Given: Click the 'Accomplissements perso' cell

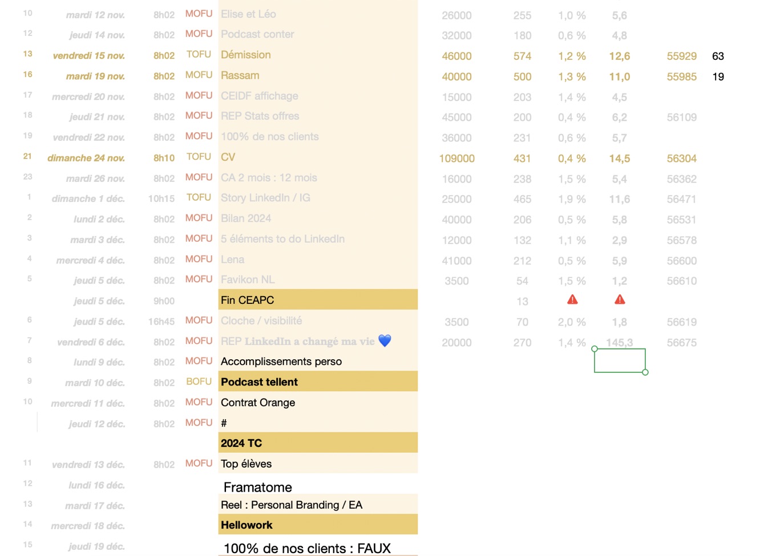Looking at the screenshot, I should pyautogui.click(x=318, y=361).
